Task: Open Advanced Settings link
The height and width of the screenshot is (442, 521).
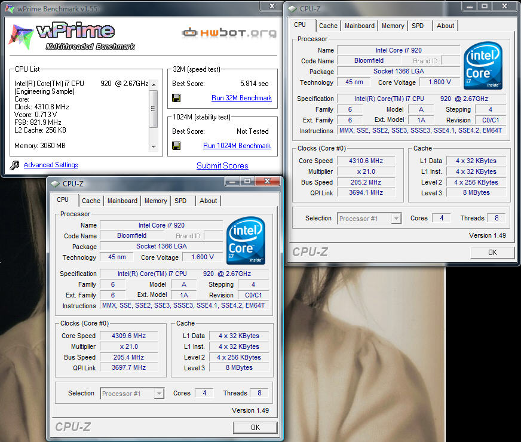Action: [51, 165]
